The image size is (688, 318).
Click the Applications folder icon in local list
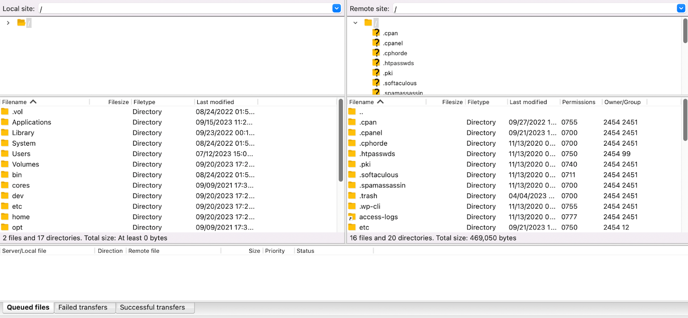click(5, 122)
